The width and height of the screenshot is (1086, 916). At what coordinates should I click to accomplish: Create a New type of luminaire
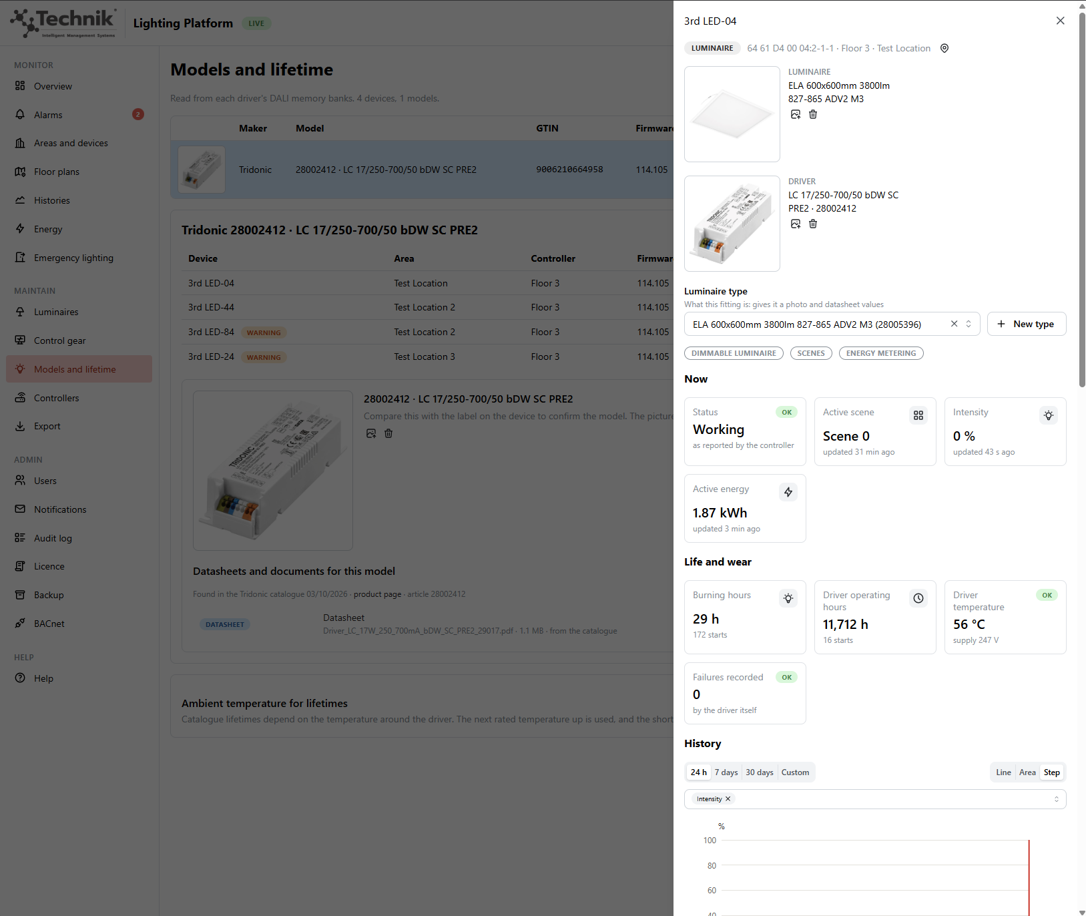[1027, 324]
